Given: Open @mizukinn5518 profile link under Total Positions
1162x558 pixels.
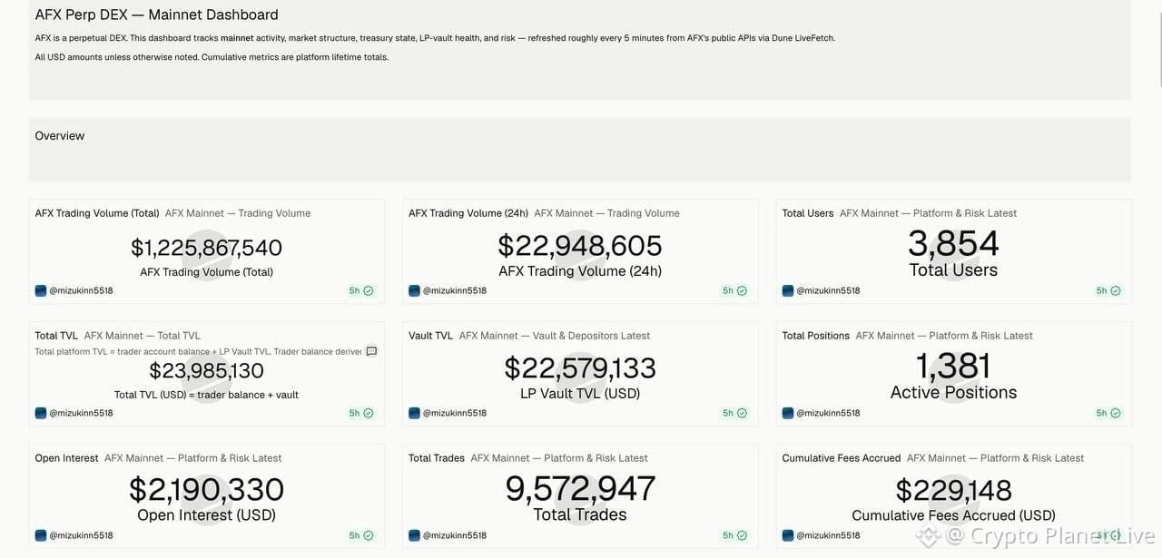Looking at the screenshot, I should 829,414.
